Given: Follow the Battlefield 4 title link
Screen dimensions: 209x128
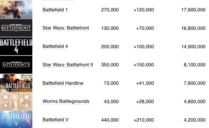Looking at the screenshot, I should (x=55, y=46).
